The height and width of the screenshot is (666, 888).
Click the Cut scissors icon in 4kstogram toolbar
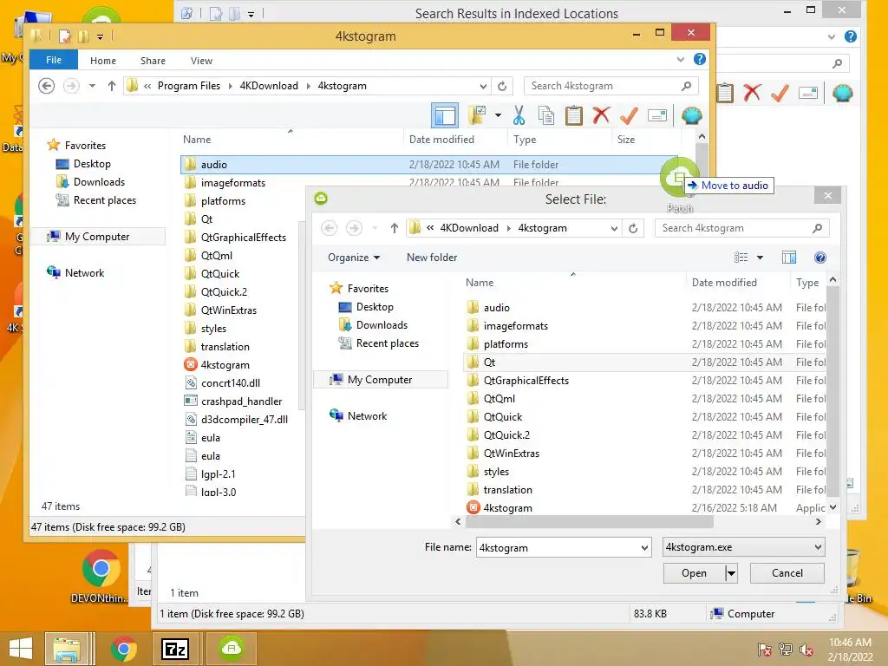tap(519, 115)
